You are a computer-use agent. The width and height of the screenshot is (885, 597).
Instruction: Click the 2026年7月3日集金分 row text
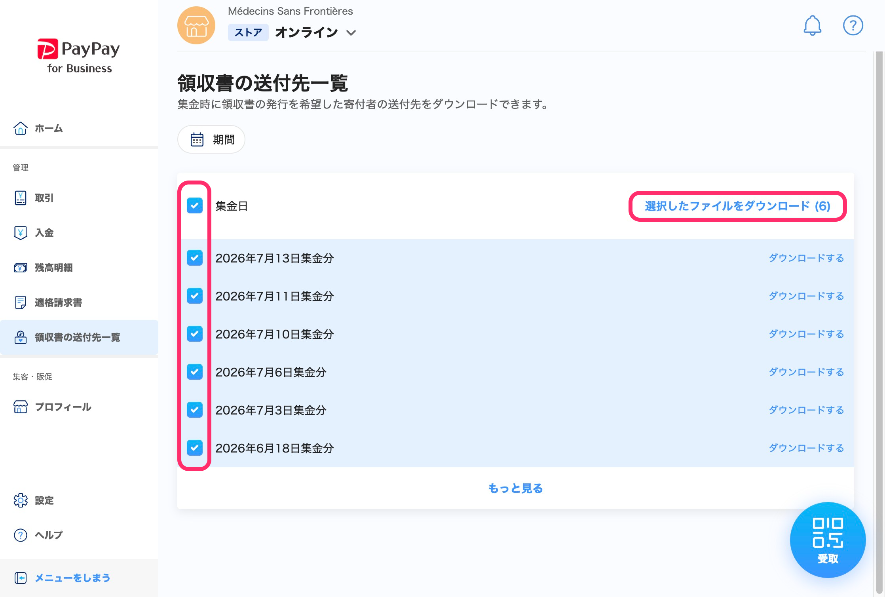[x=271, y=410]
